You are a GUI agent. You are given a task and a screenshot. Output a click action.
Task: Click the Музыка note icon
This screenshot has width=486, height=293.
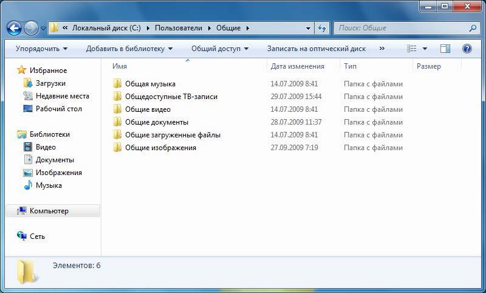(28, 185)
